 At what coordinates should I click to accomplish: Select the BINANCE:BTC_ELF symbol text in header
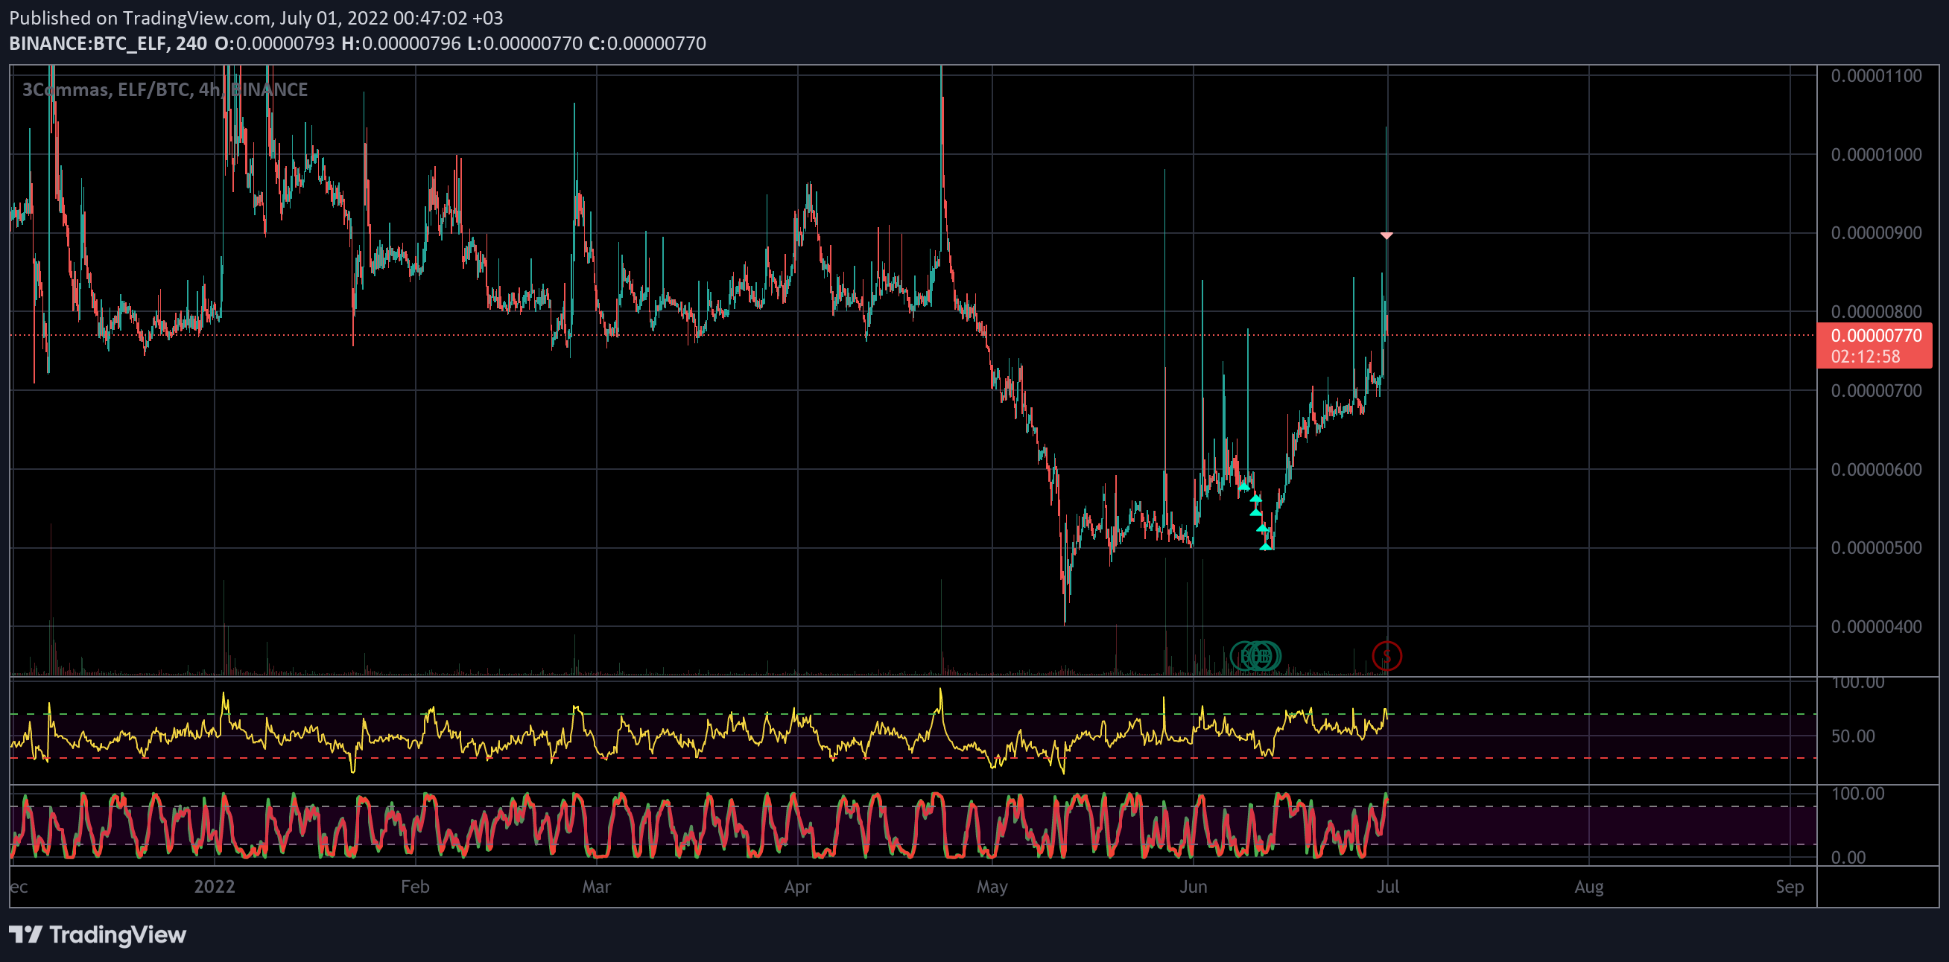click(88, 43)
